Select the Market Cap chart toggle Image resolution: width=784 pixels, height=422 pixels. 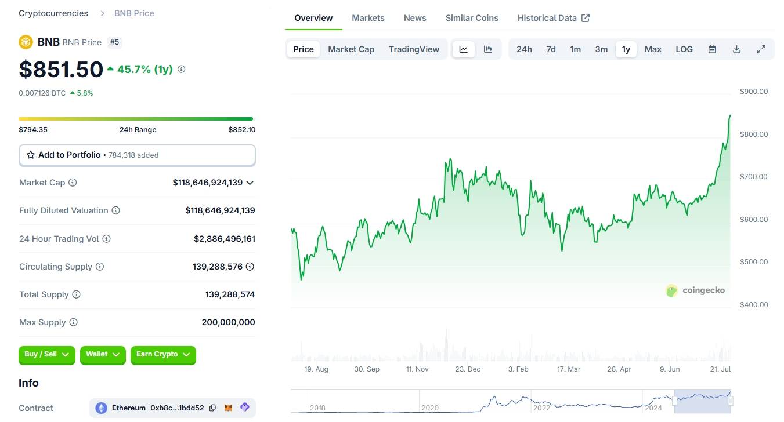coord(351,49)
